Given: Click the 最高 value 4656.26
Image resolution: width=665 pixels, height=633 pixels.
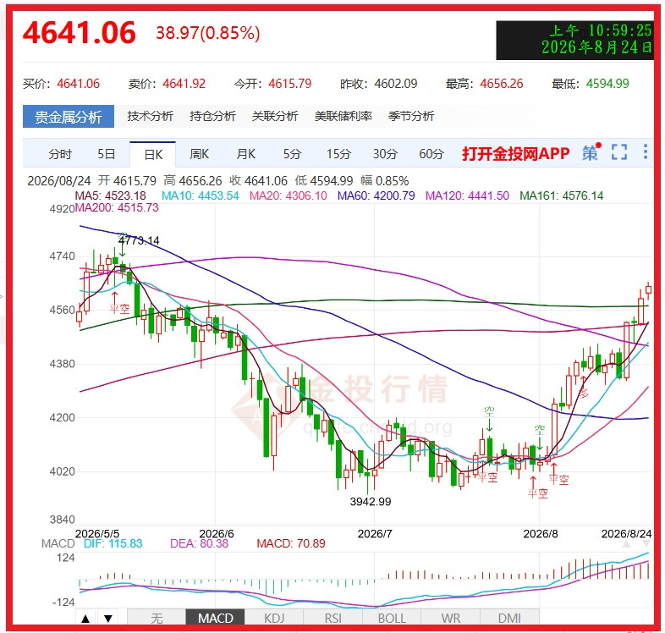Looking at the screenshot, I should tap(502, 84).
